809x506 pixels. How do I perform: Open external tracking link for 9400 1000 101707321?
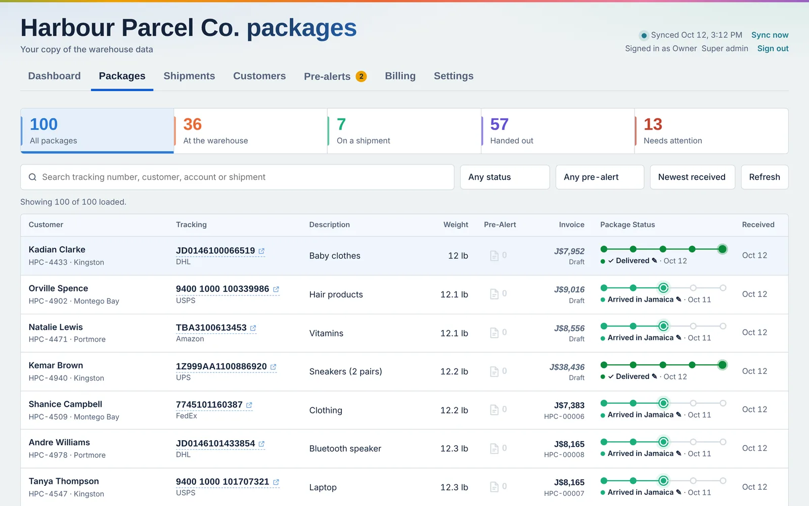click(x=276, y=483)
